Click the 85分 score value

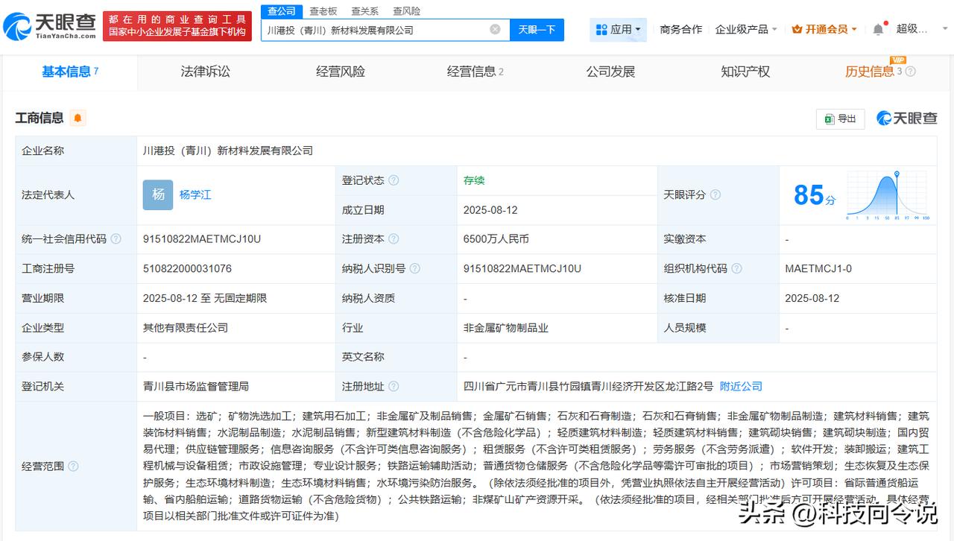[815, 195]
